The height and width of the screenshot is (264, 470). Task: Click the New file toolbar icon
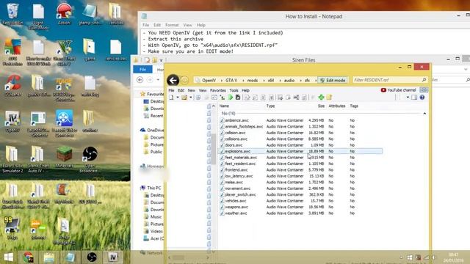pyautogui.click(x=171, y=98)
